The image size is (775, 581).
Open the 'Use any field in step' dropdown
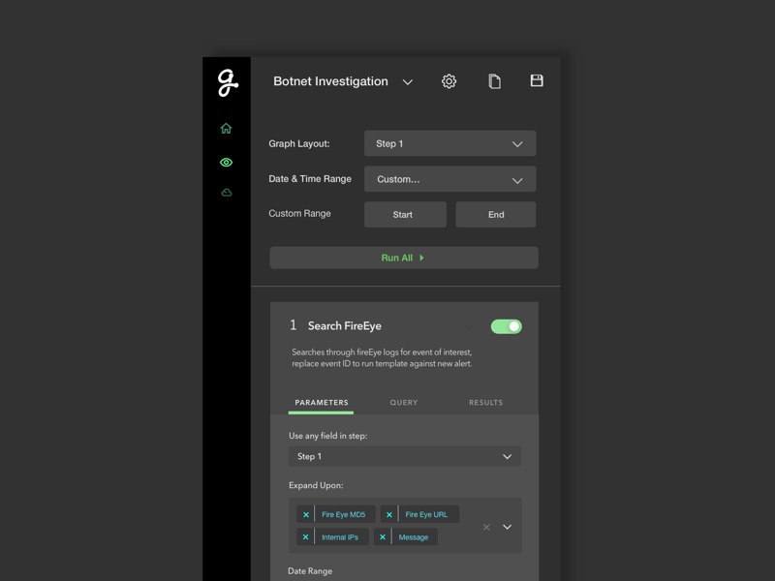[x=404, y=456]
